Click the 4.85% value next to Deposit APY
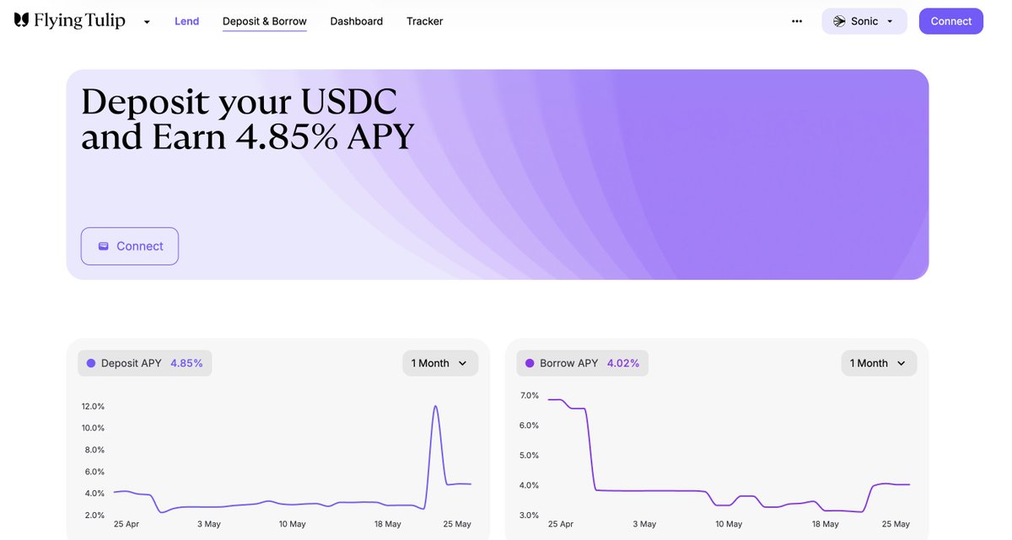This screenshot has height=540, width=1012. tap(186, 363)
